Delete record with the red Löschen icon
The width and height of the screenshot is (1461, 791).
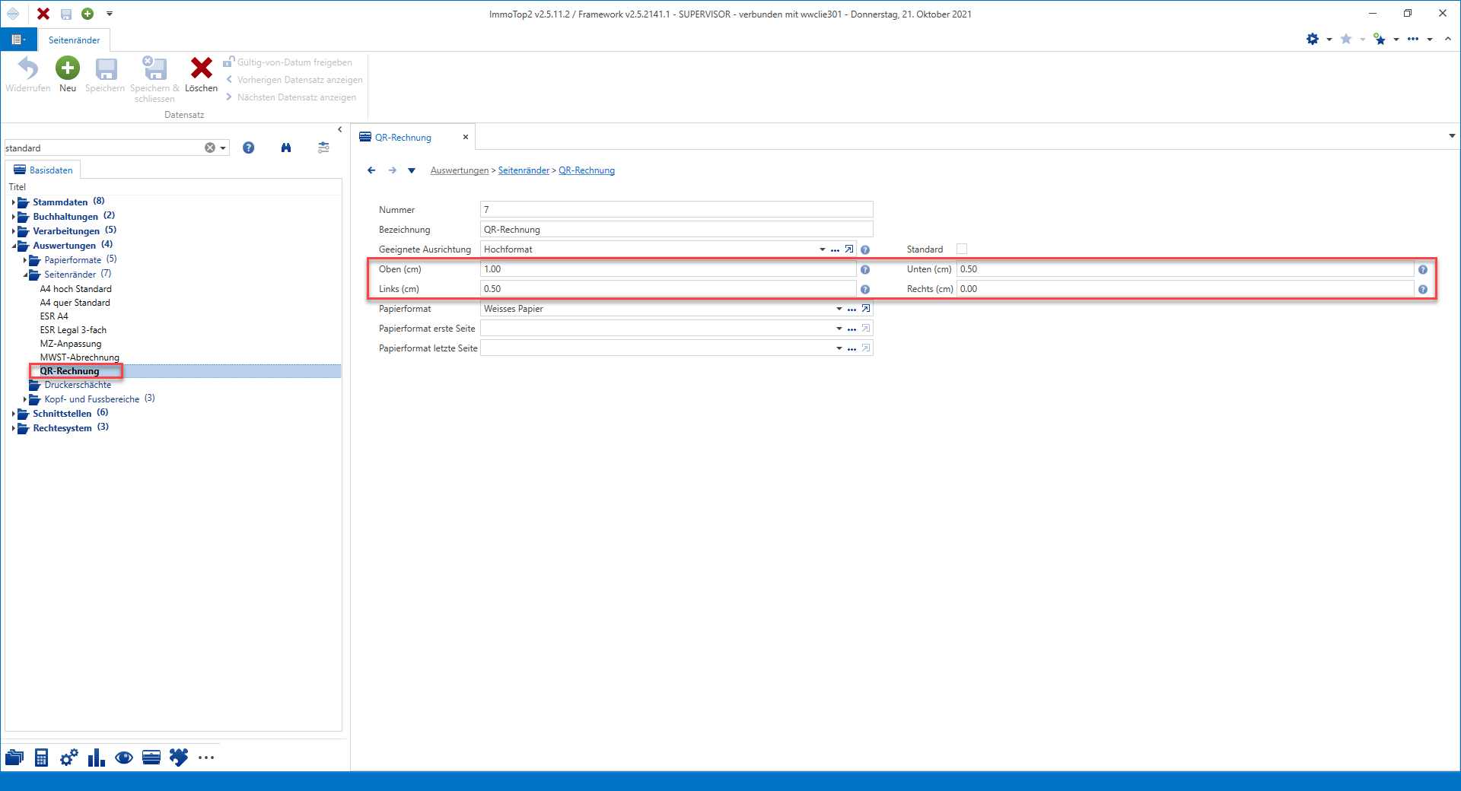201,75
